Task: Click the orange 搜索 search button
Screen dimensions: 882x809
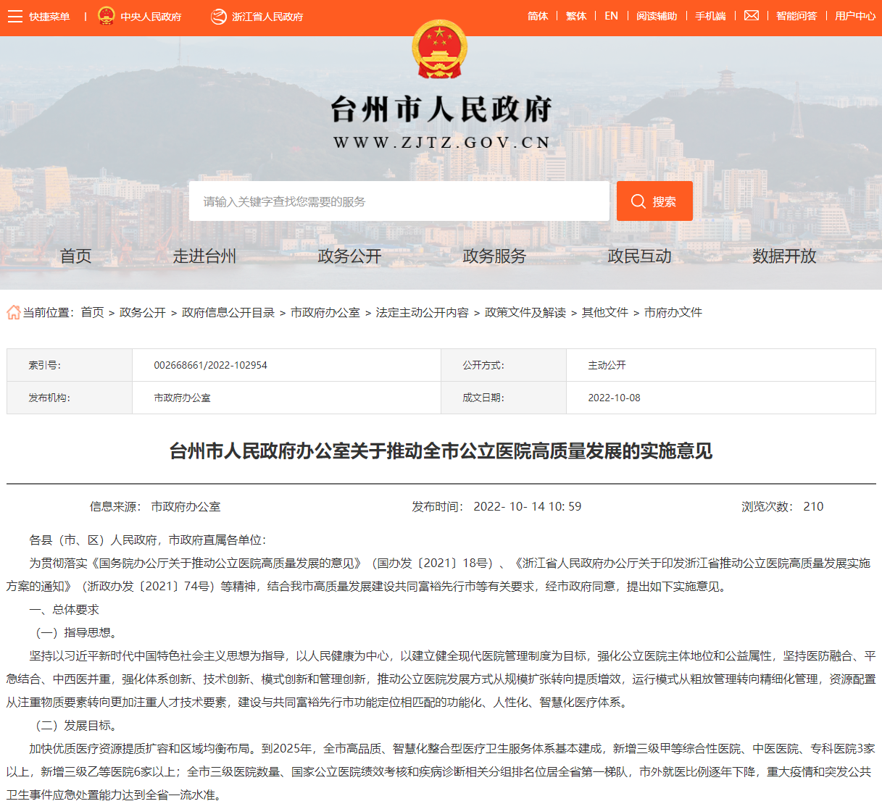Action: point(654,201)
